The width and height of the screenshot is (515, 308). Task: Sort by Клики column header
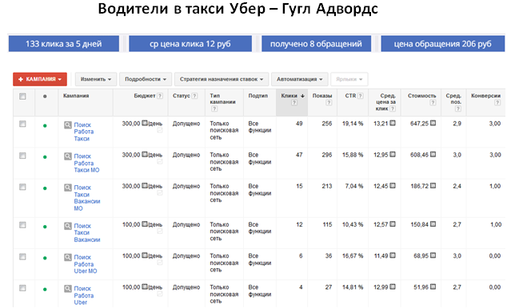289,96
